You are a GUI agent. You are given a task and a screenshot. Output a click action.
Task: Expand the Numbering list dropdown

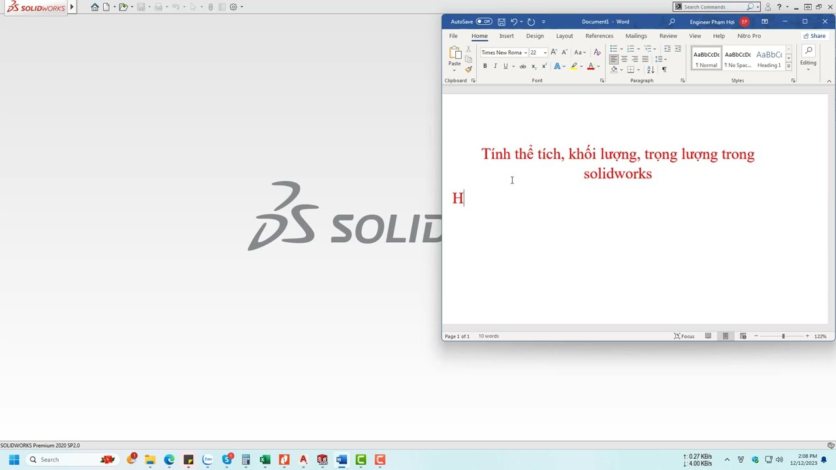point(638,49)
